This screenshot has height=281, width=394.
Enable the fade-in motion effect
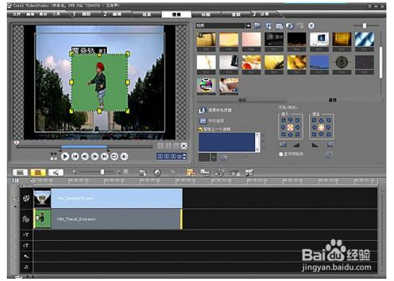pyautogui.click(x=297, y=145)
